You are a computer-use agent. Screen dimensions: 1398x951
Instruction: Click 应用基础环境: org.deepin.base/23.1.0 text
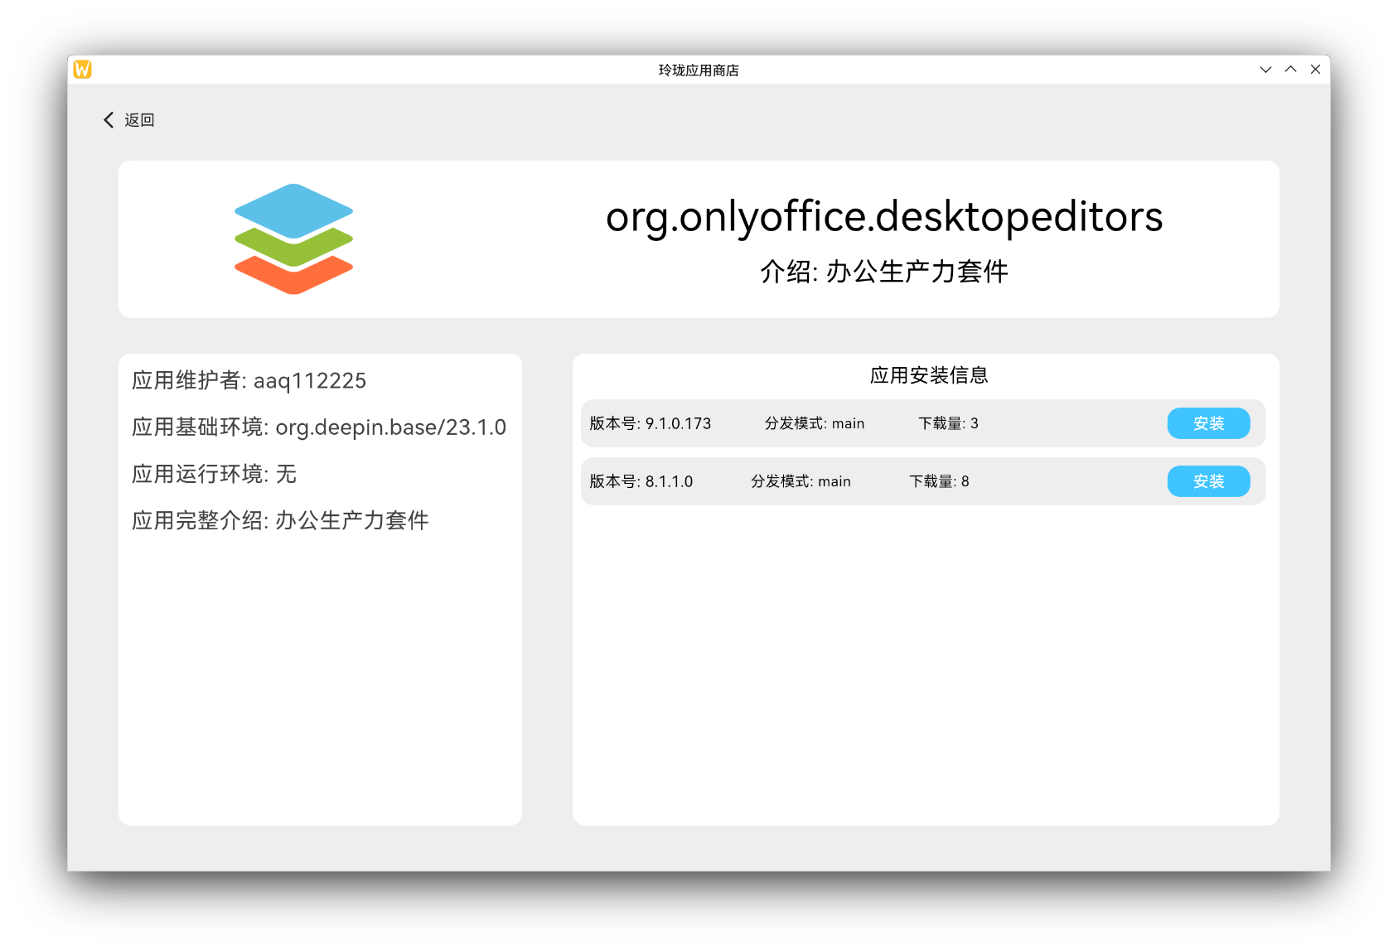click(x=319, y=427)
